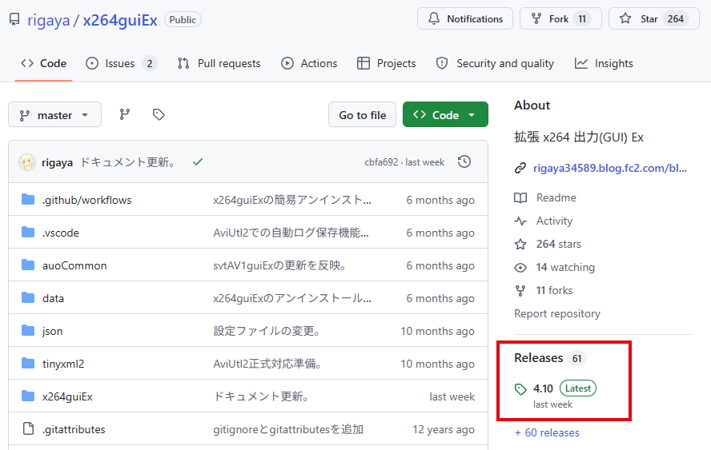Click folder icon beside tinyxml2
This screenshot has width=711, height=450.
point(28,363)
